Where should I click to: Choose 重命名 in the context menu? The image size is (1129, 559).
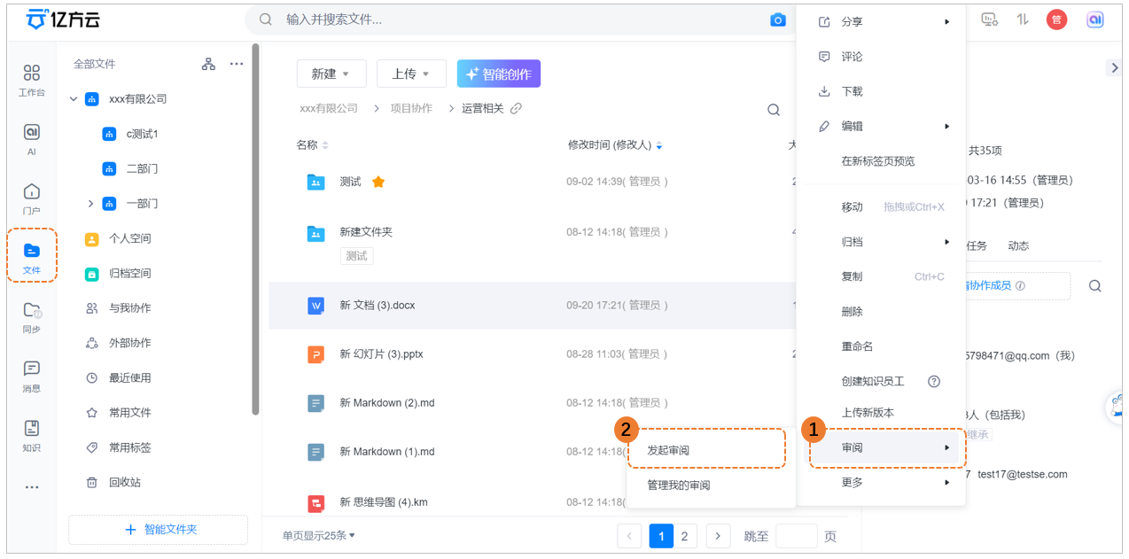coord(857,346)
